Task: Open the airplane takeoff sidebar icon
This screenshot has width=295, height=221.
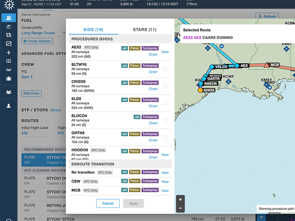Action: (8, 27)
